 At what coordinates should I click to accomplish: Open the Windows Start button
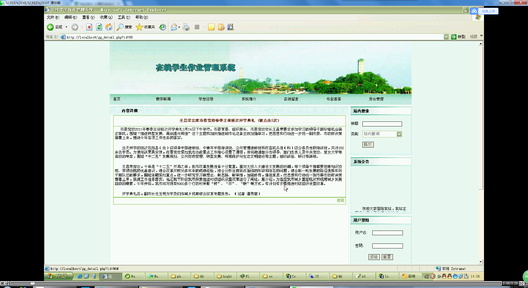click(59, 276)
